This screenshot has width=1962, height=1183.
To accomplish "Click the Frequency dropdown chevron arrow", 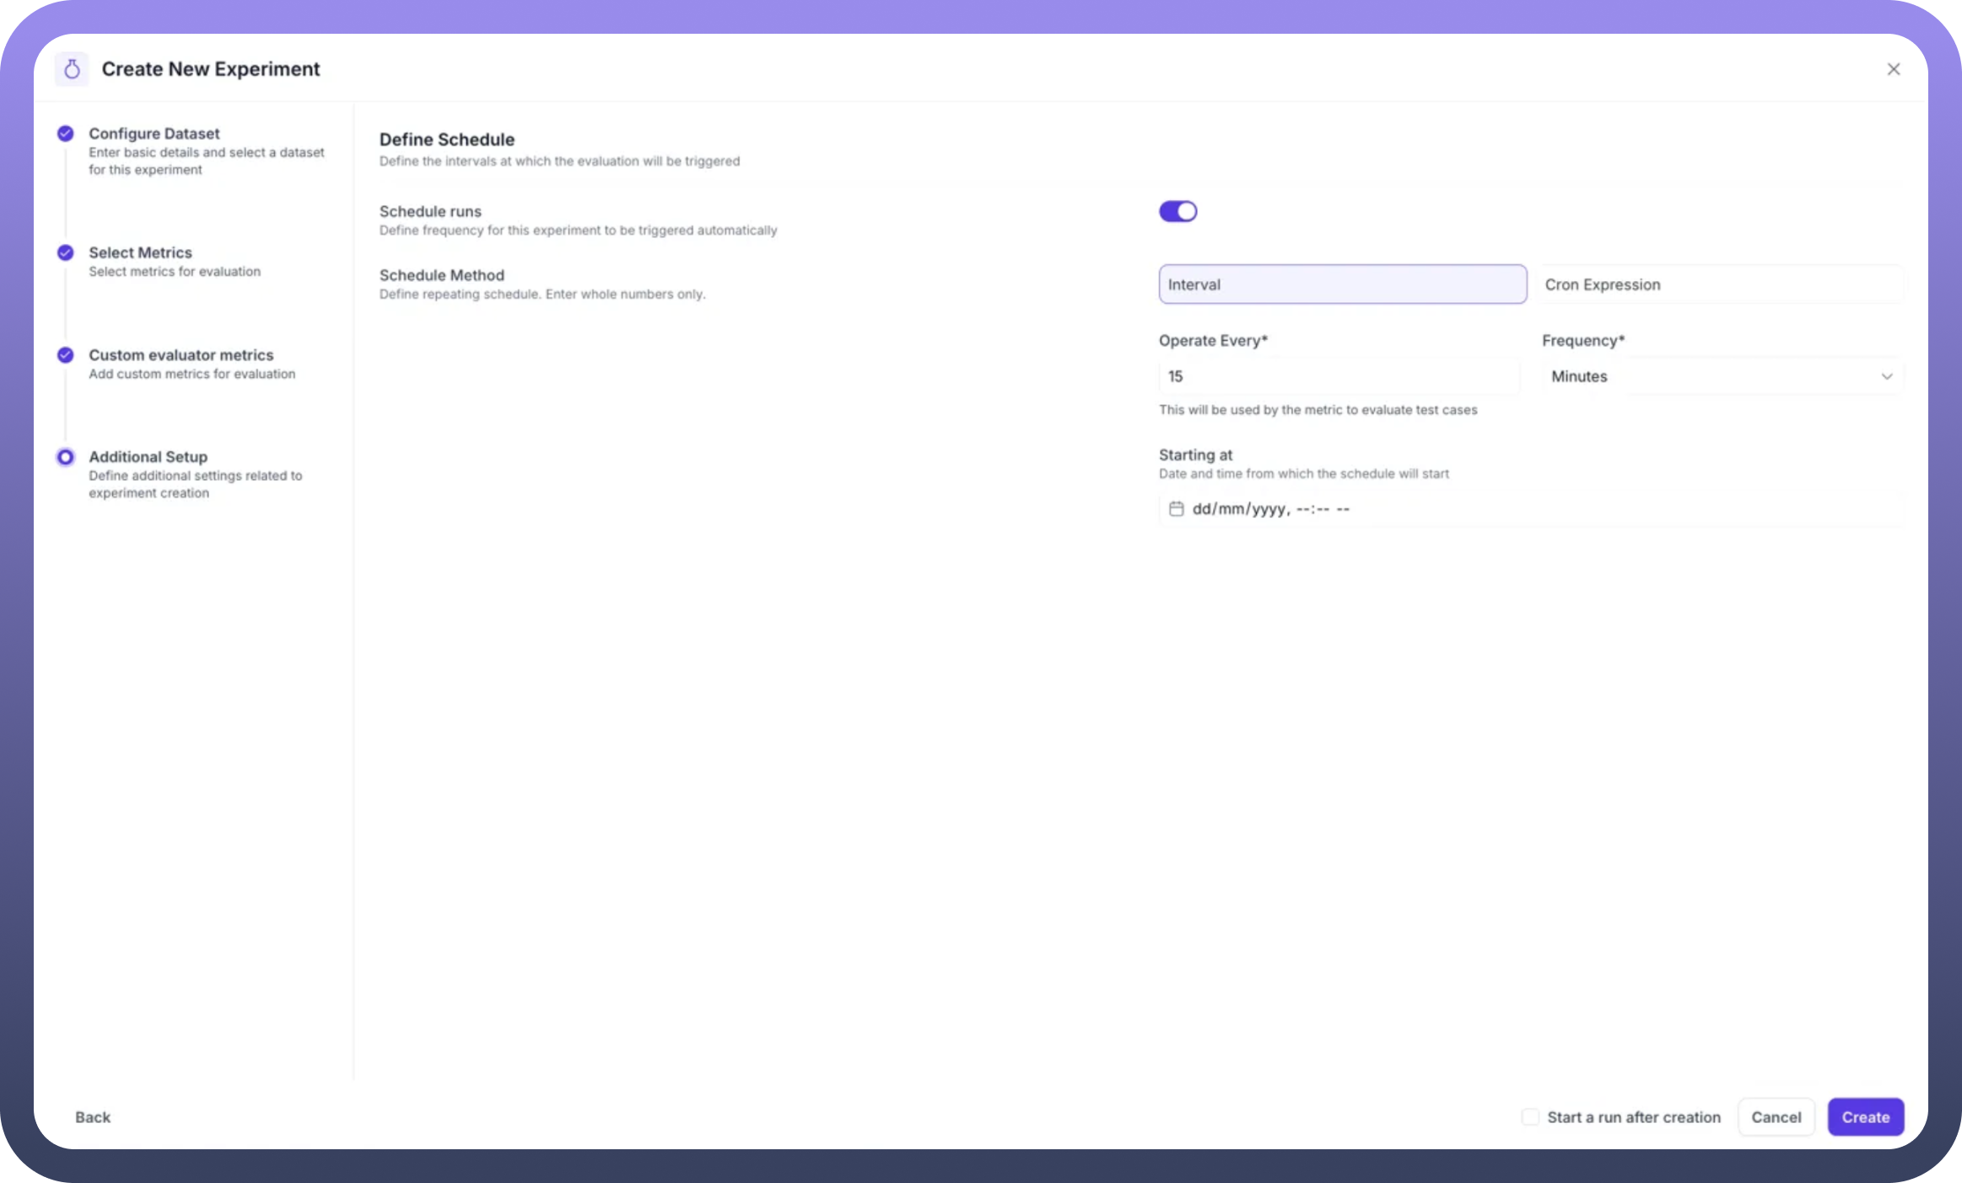I will pyautogui.click(x=1886, y=376).
